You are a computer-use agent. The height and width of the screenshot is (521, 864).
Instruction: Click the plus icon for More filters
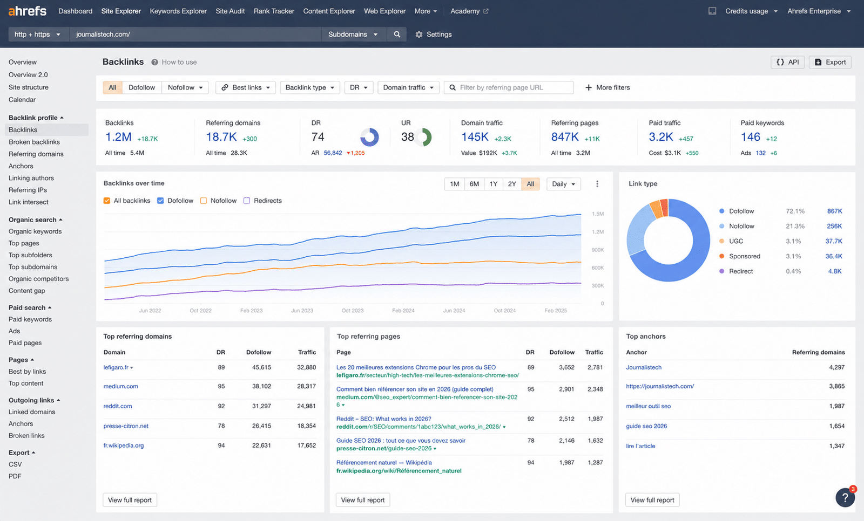(x=589, y=87)
